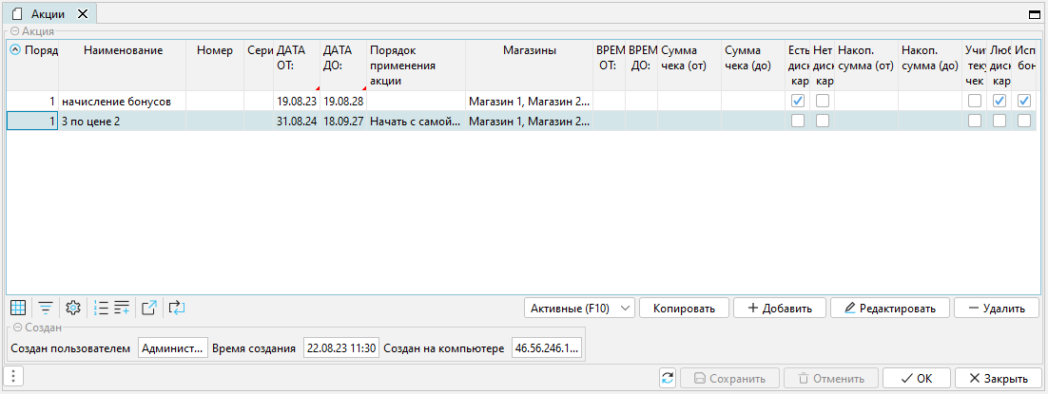Click the filter icon in the table toolbar
1048x394 pixels.
45,308
